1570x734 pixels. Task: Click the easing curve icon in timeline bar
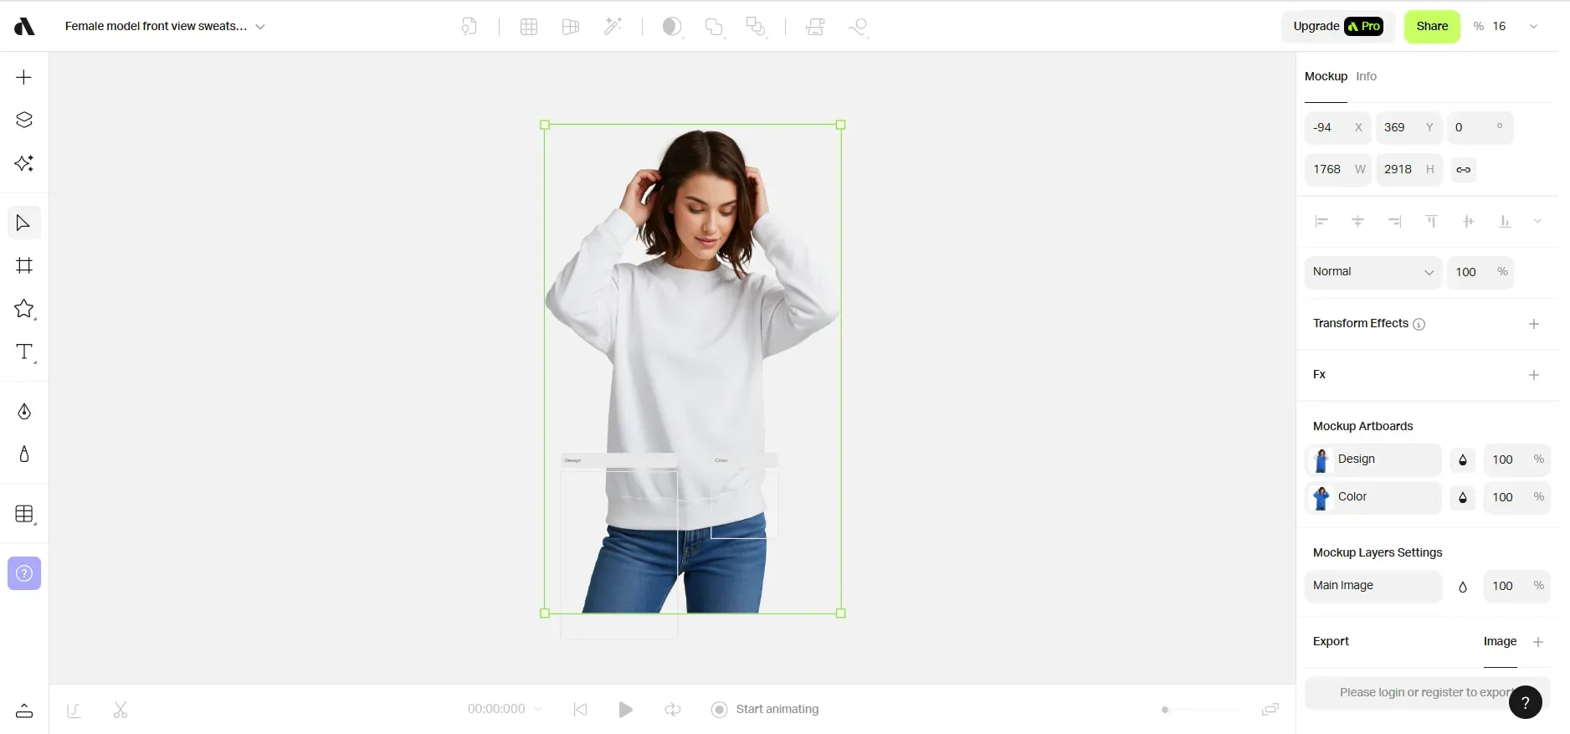pyautogui.click(x=74, y=710)
